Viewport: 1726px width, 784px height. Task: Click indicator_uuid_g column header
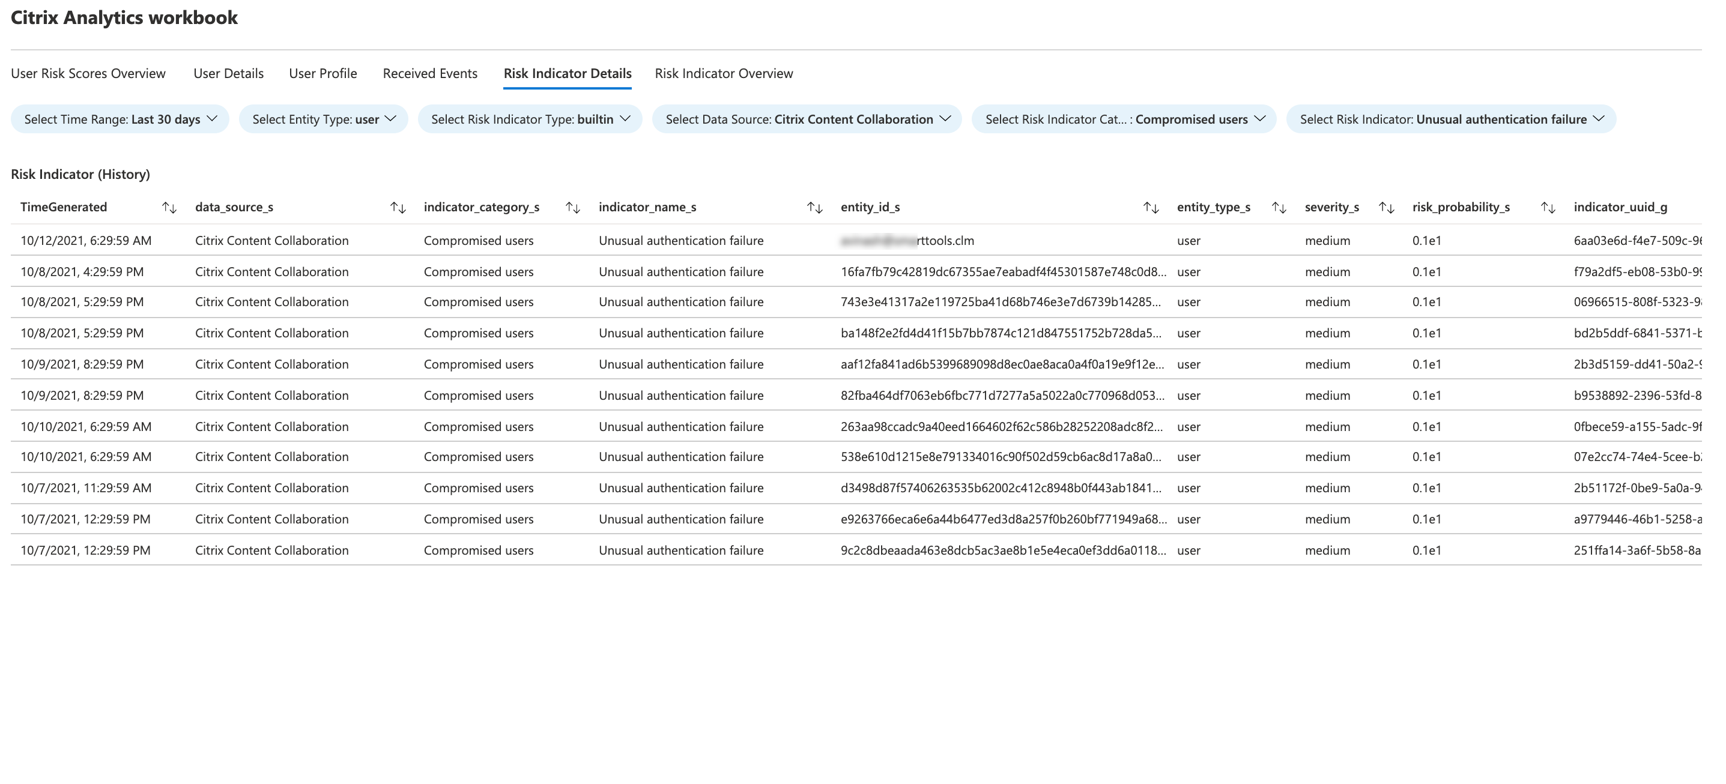(x=1620, y=208)
